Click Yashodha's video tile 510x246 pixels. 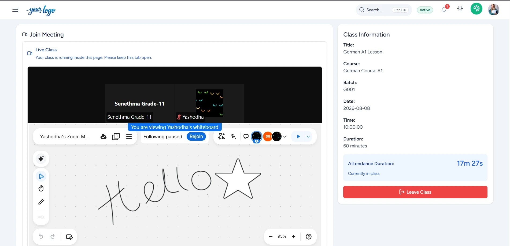click(209, 103)
